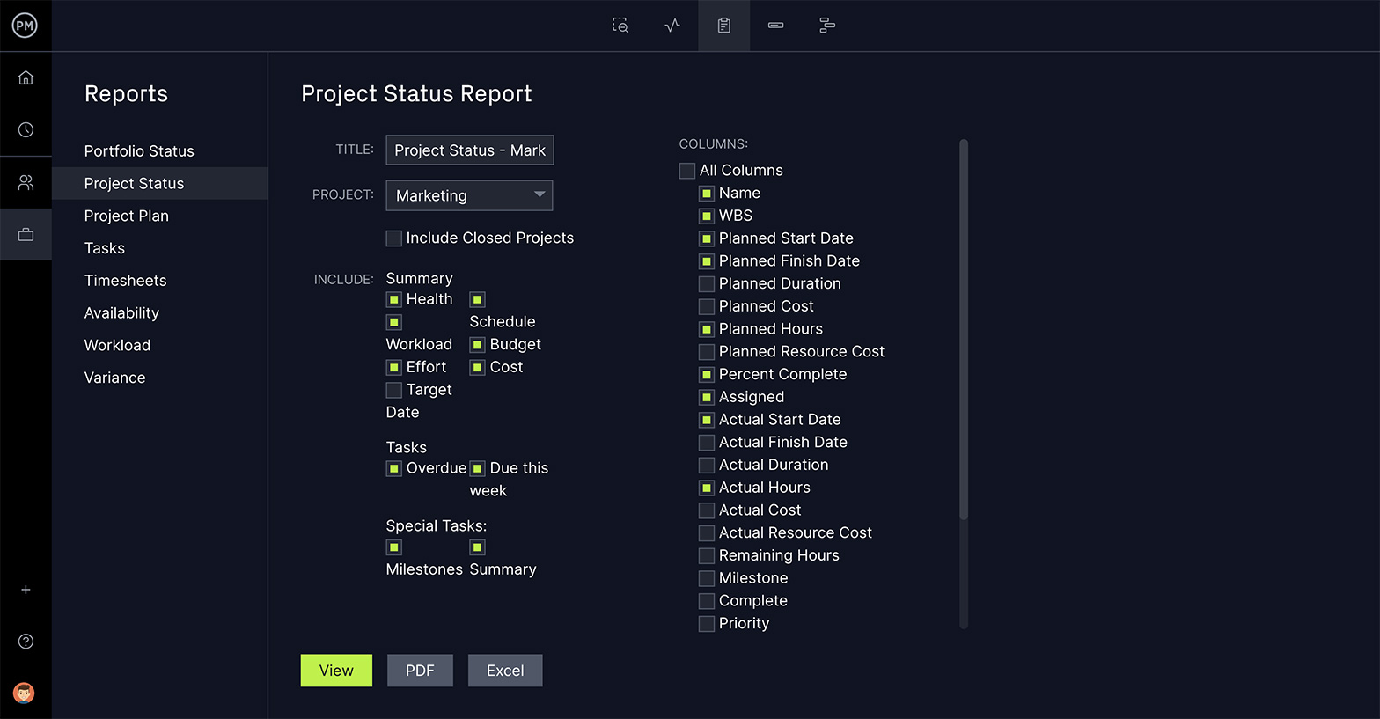Open the Marketing project dropdown
This screenshot has height=719, width=1380.
tap(469, 195)
